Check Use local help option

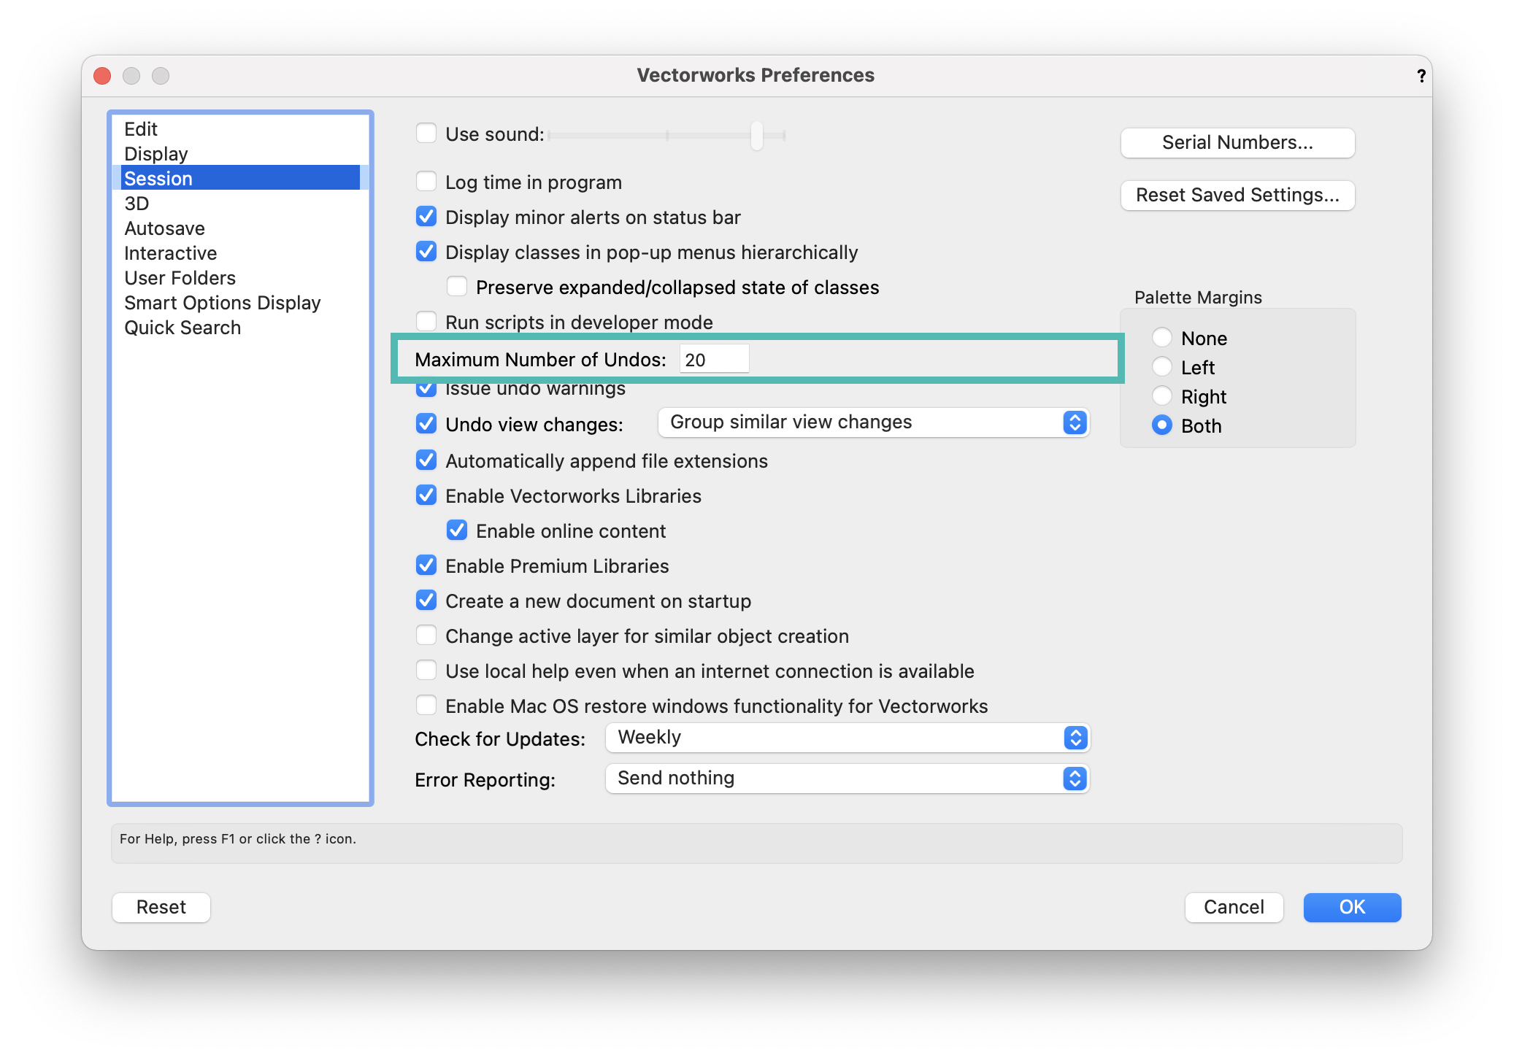coord(426,671)
